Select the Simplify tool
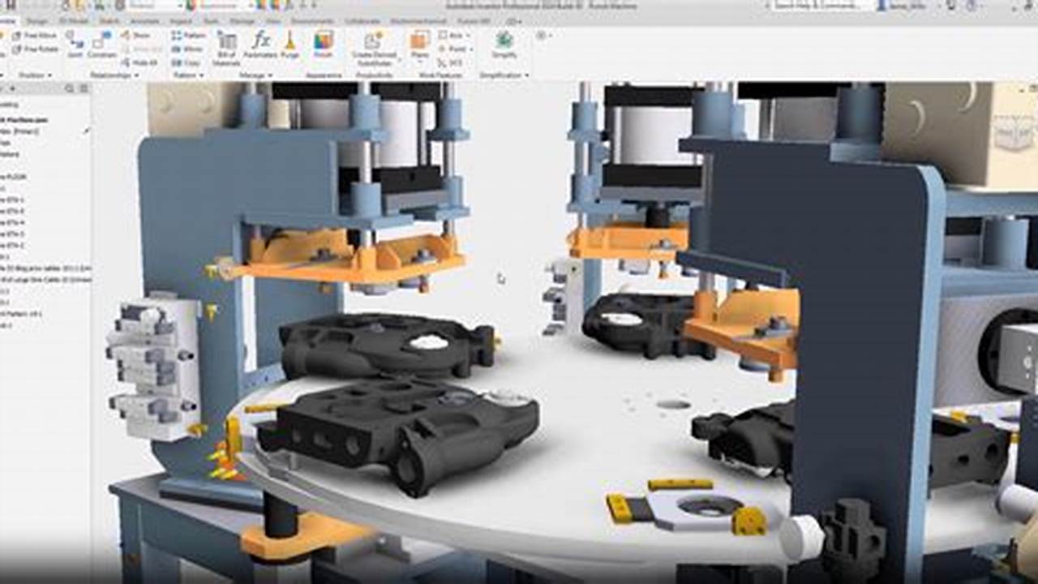This screenshot has width=1038, height=584. tap(503, 42)
